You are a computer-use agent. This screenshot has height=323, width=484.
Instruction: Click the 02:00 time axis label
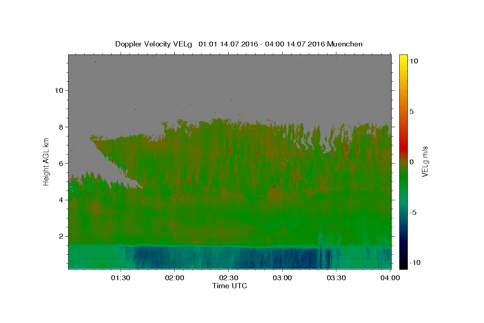pos(175,278)
